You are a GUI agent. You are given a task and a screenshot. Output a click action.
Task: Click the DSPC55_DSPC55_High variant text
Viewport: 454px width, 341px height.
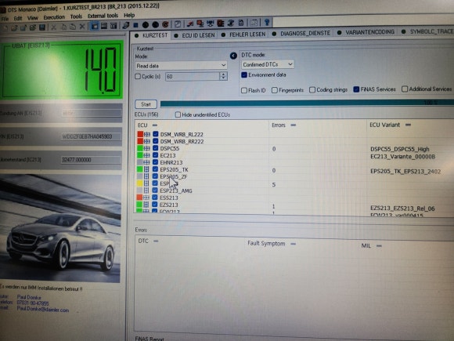point(400,149)
